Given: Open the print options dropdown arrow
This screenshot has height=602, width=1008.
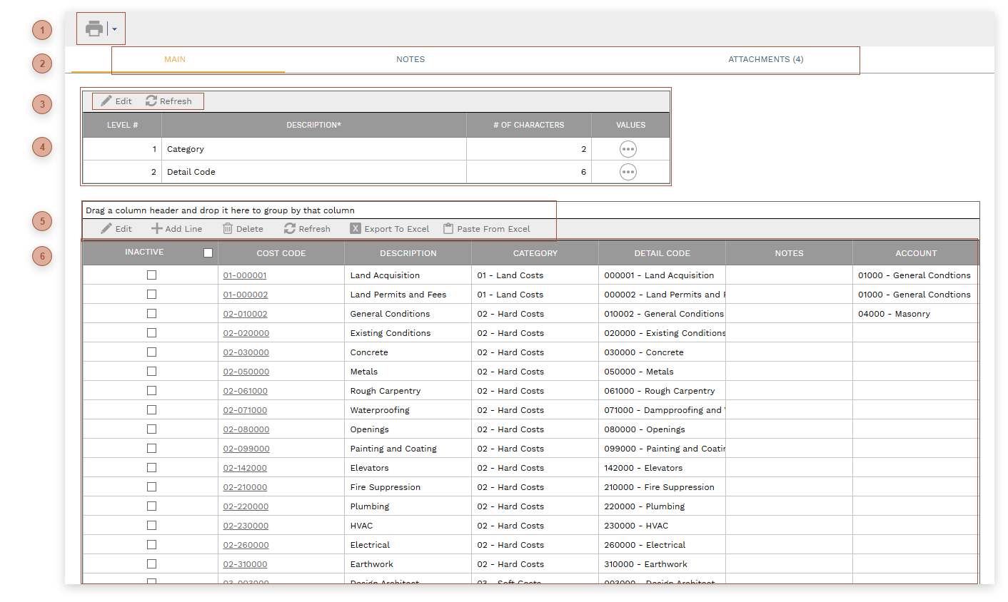Looking at the screenshot, I should (115, 30).
